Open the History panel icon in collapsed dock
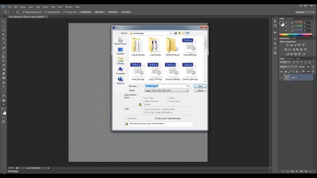This screenshot has height=178, width=317. (275, 21)
